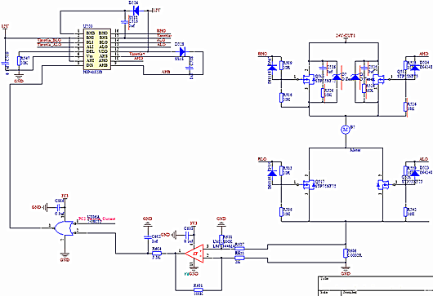This screenshot has height=296, width=433.
Task: Click the BLO net label beside Q517
Action: [262, 159]
